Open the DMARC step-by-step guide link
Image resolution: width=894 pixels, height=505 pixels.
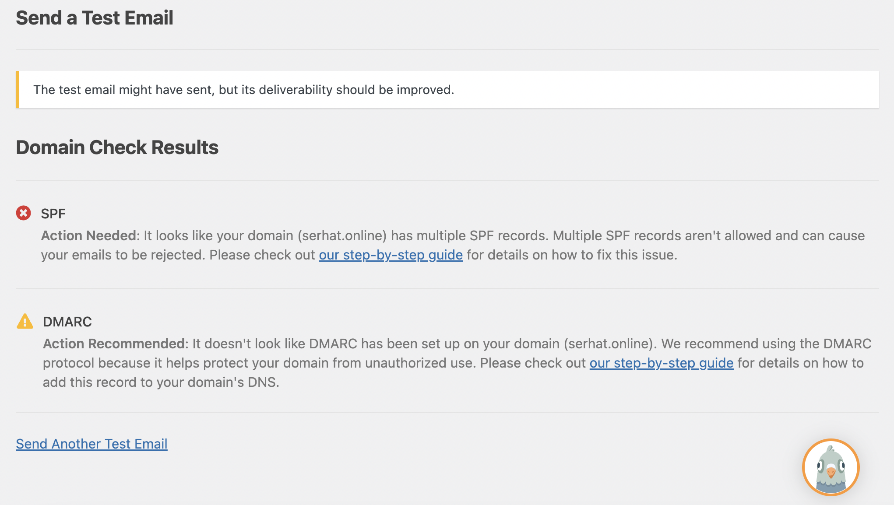click(661, 363)
